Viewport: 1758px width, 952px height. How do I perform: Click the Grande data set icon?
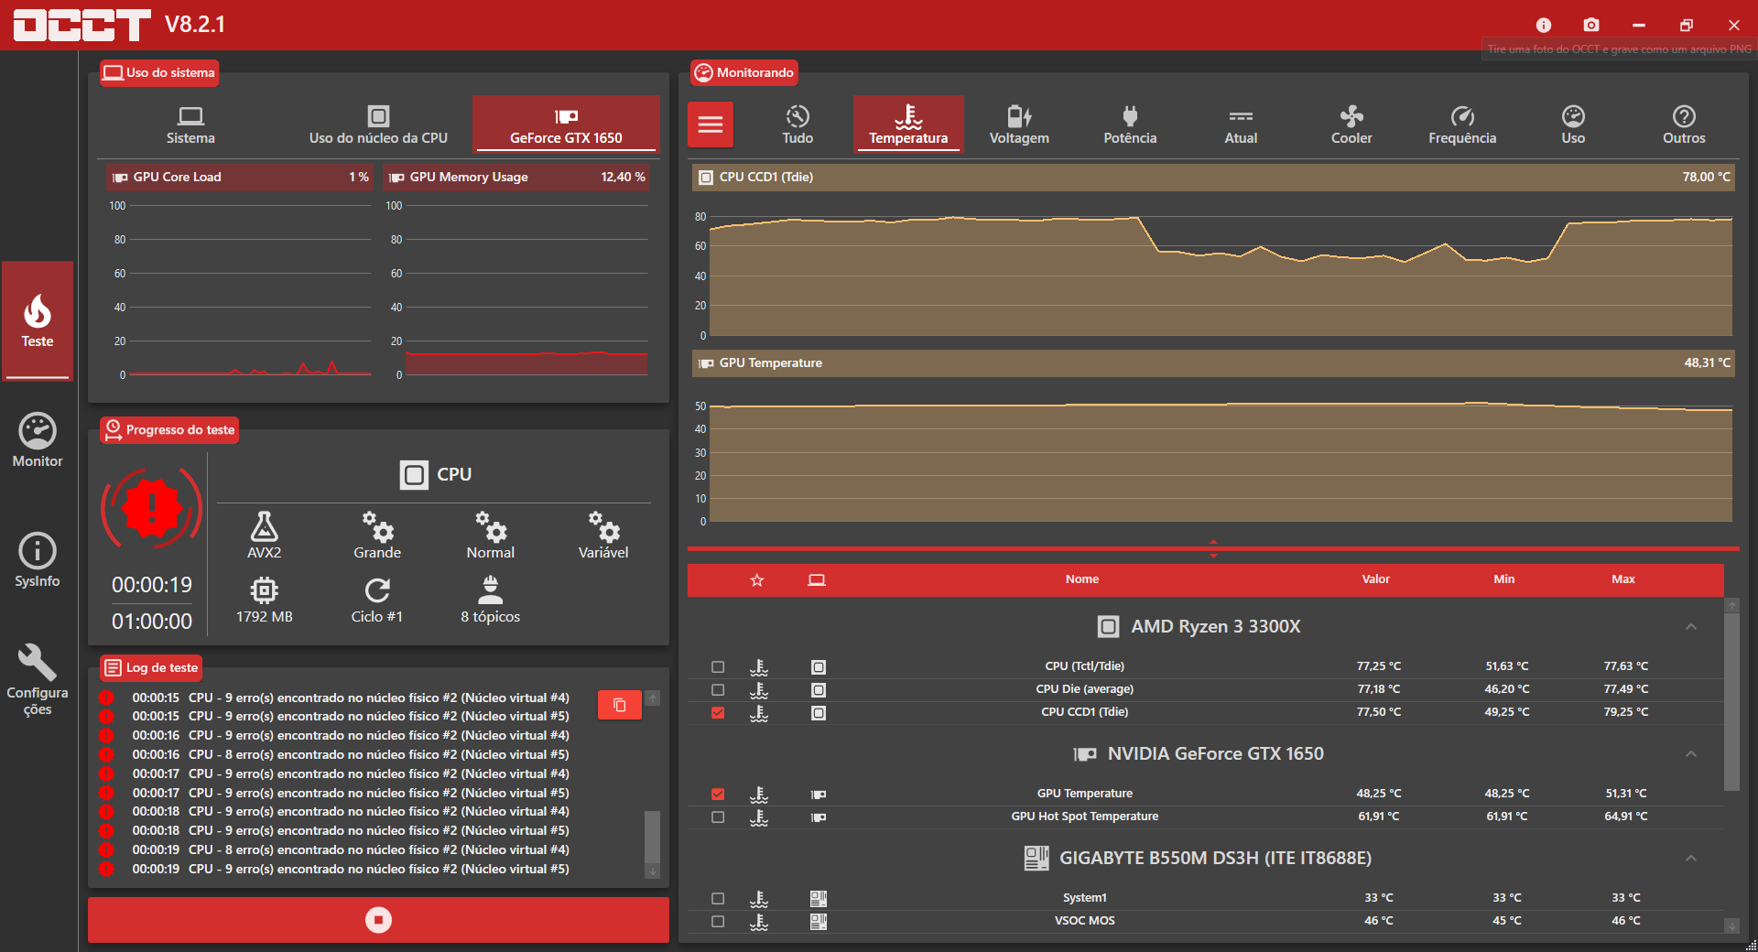(x=377, y=526)
